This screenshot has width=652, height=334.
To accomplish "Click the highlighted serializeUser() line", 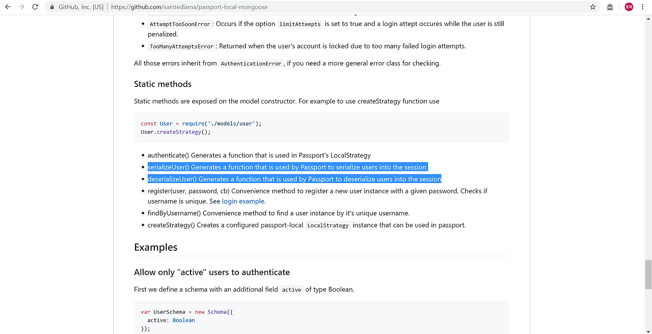I will tap(287, 167).
